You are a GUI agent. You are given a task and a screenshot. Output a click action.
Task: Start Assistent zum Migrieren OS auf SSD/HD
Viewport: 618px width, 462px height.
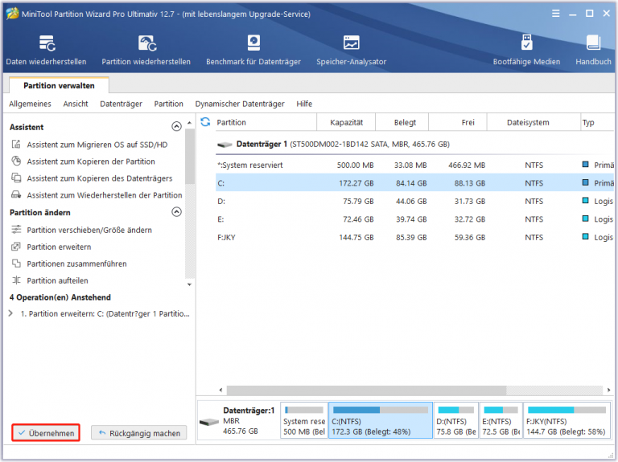click(97, 145)
